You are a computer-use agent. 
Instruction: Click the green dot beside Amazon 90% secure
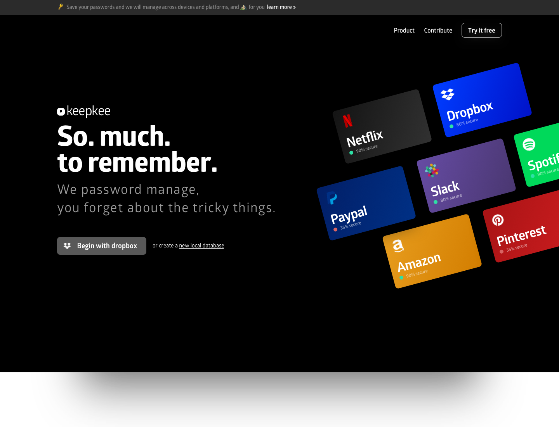coord(401,278)
